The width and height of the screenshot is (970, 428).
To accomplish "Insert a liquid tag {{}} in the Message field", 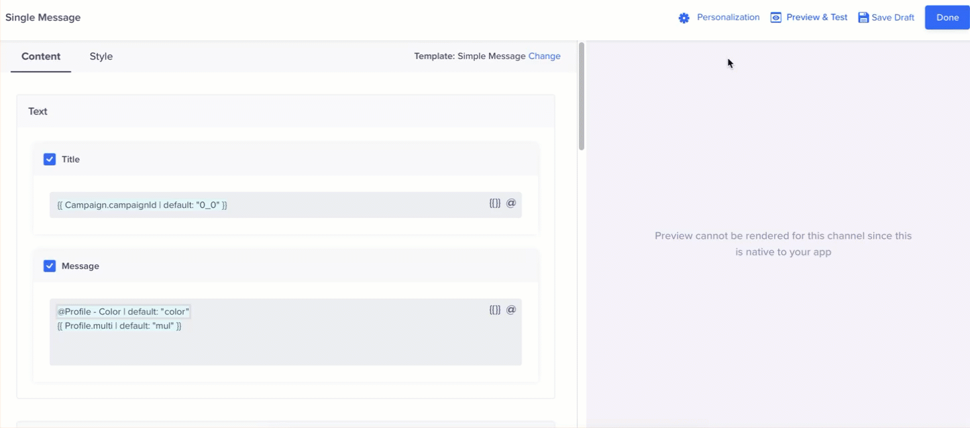I will (x=495, y=309).
